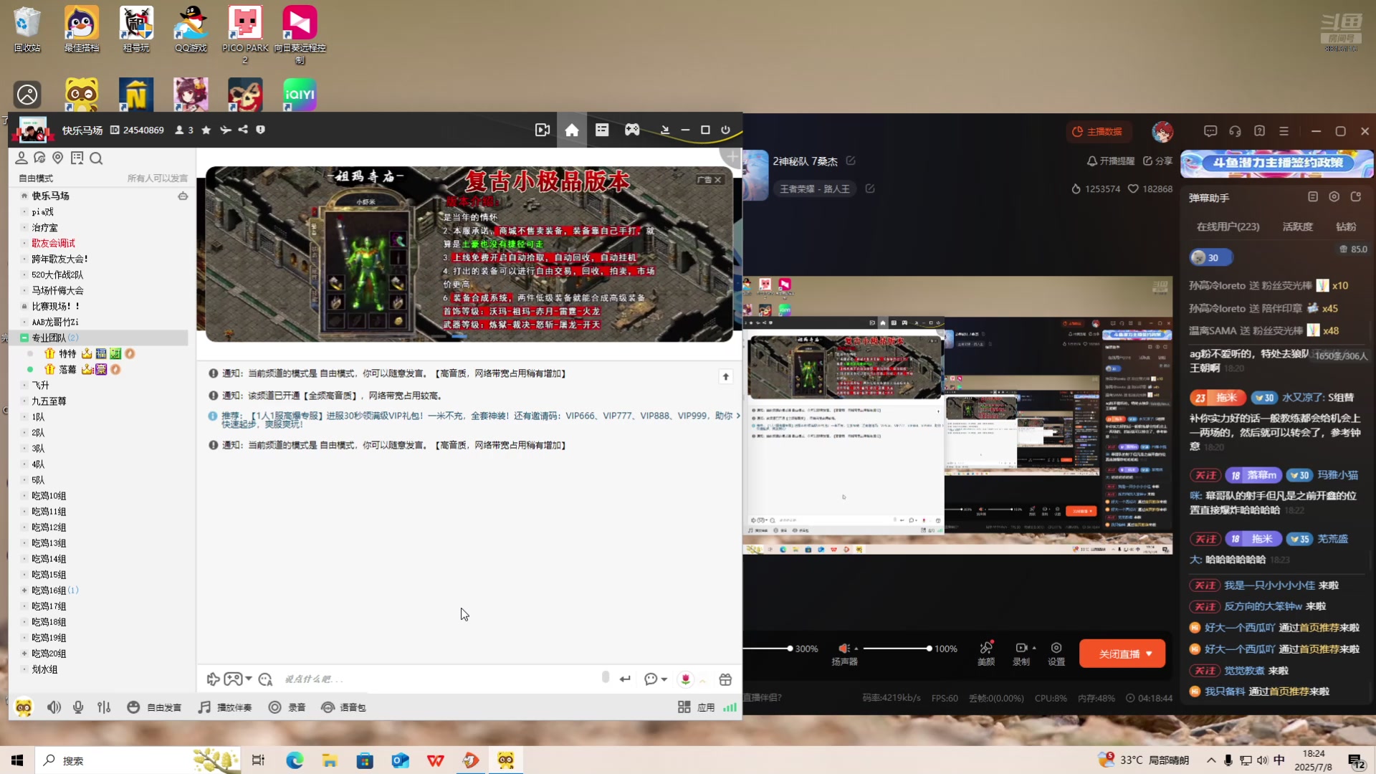Select the 歌友会调试 channel

click(x=53, y=243)
